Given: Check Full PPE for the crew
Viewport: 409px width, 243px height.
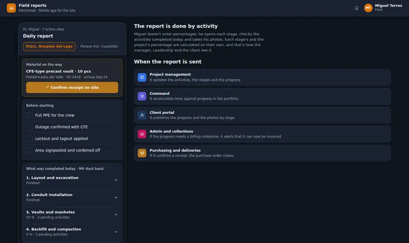Looking at the screenshot, I should click(x=29, y=116).
